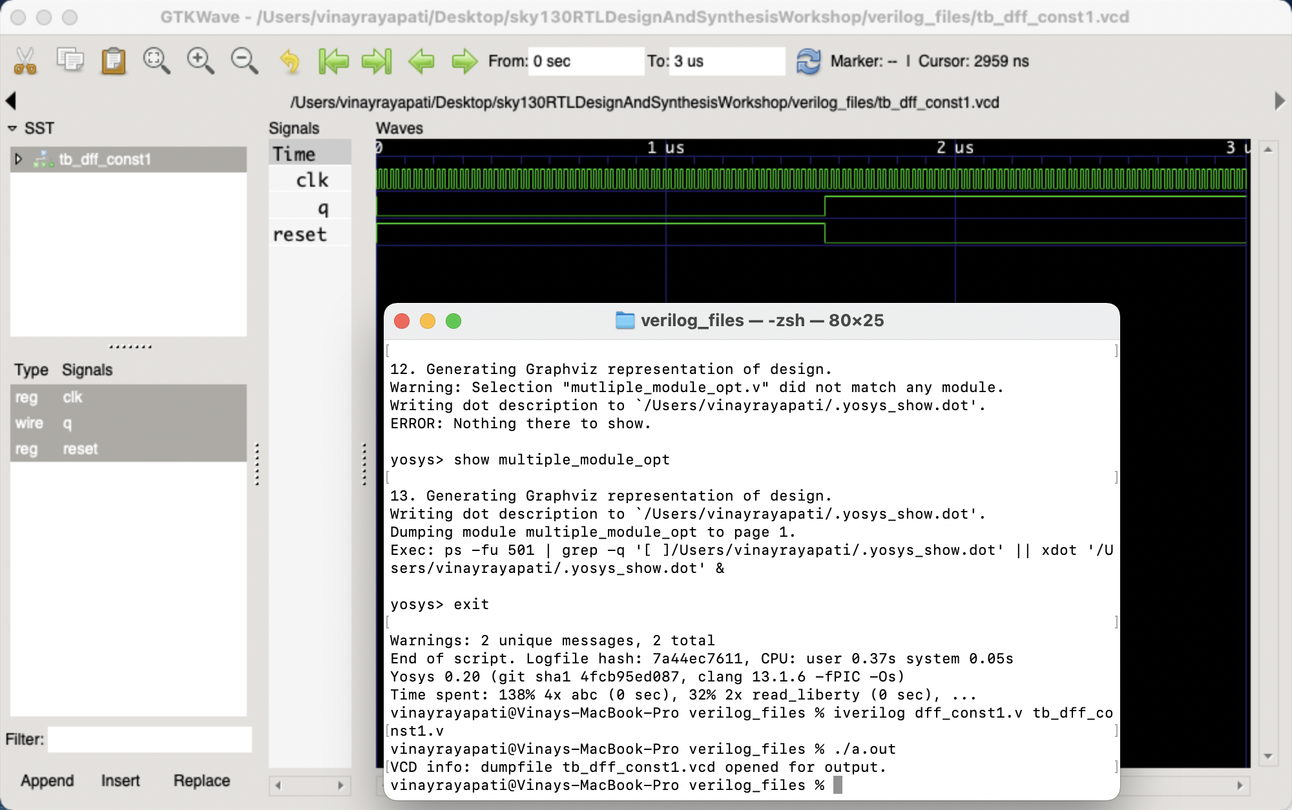Undo the last zoom with the yellow arrow
Viewport: 1292px width, 810px height.
[x=289, y=61]
